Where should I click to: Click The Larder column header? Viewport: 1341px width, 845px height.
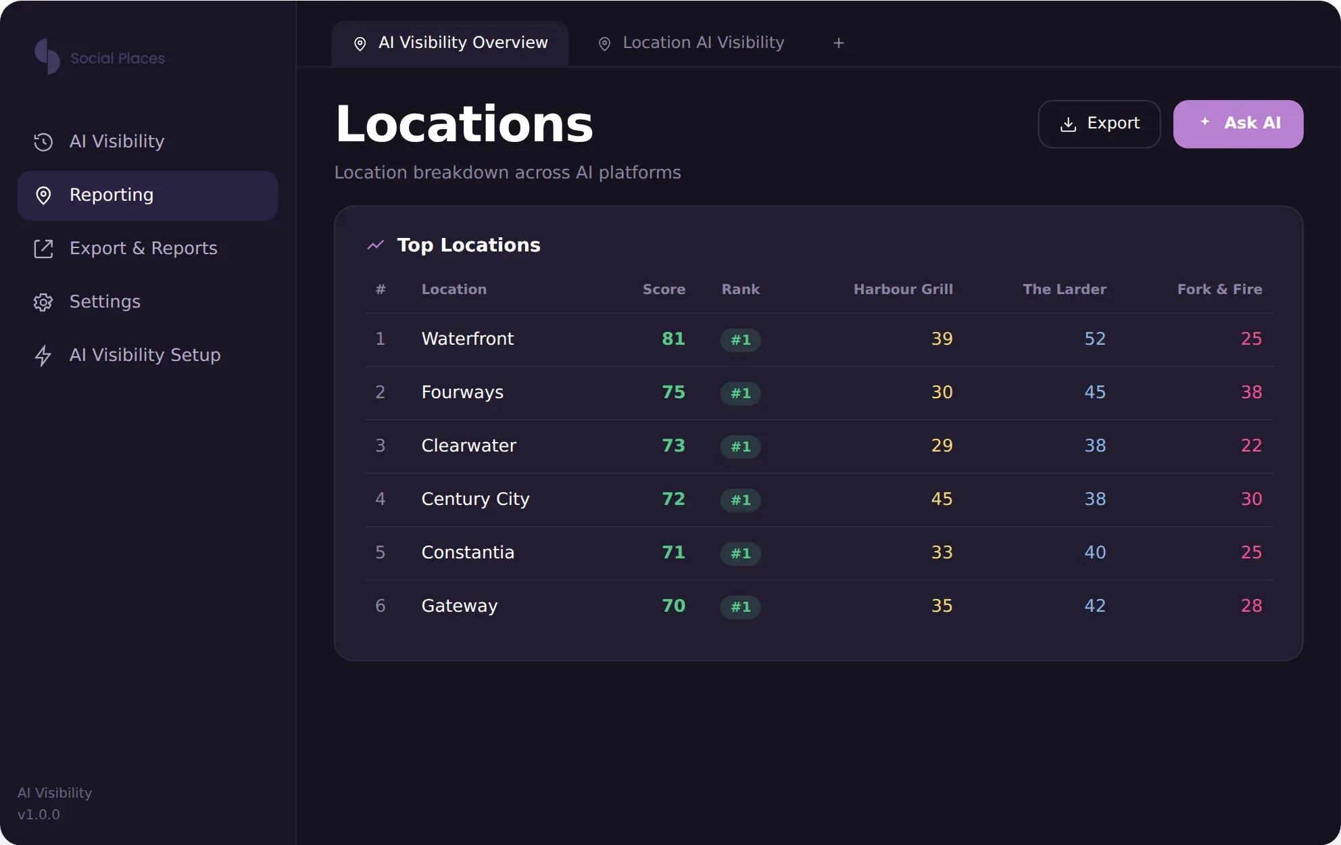tap(1065, 289)
